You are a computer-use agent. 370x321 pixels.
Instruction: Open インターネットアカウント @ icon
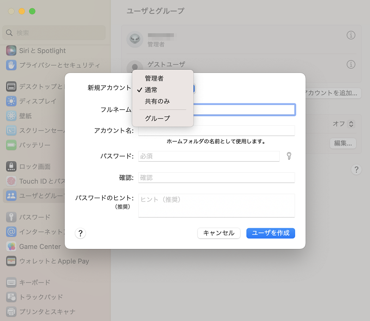tap(11, 232)
